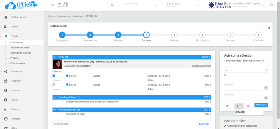
Task: Select SÉPARER from the dropdown menu
Action: [240, 112]
